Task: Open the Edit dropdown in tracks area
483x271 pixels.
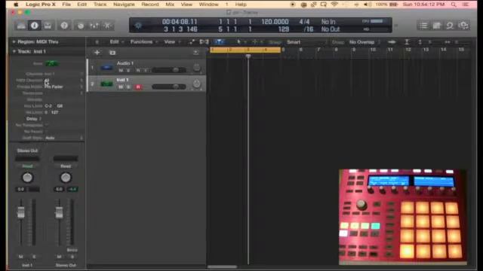Action: pos(116,42)
